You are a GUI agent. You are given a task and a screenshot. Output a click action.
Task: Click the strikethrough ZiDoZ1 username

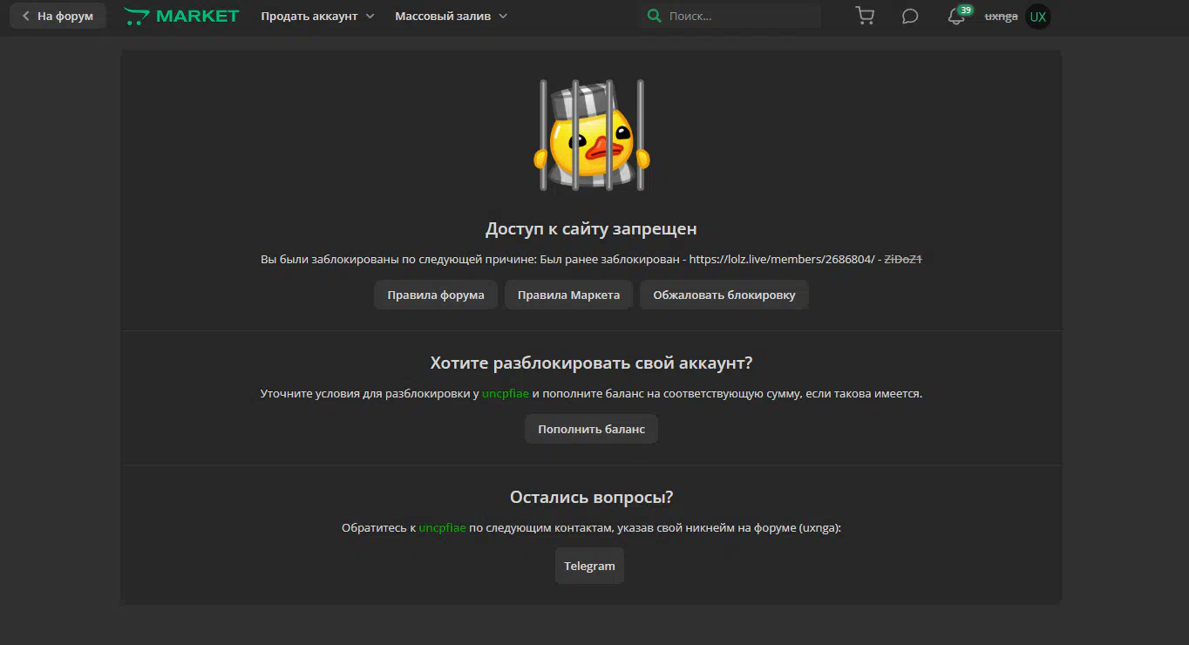(x=903, y=259)
